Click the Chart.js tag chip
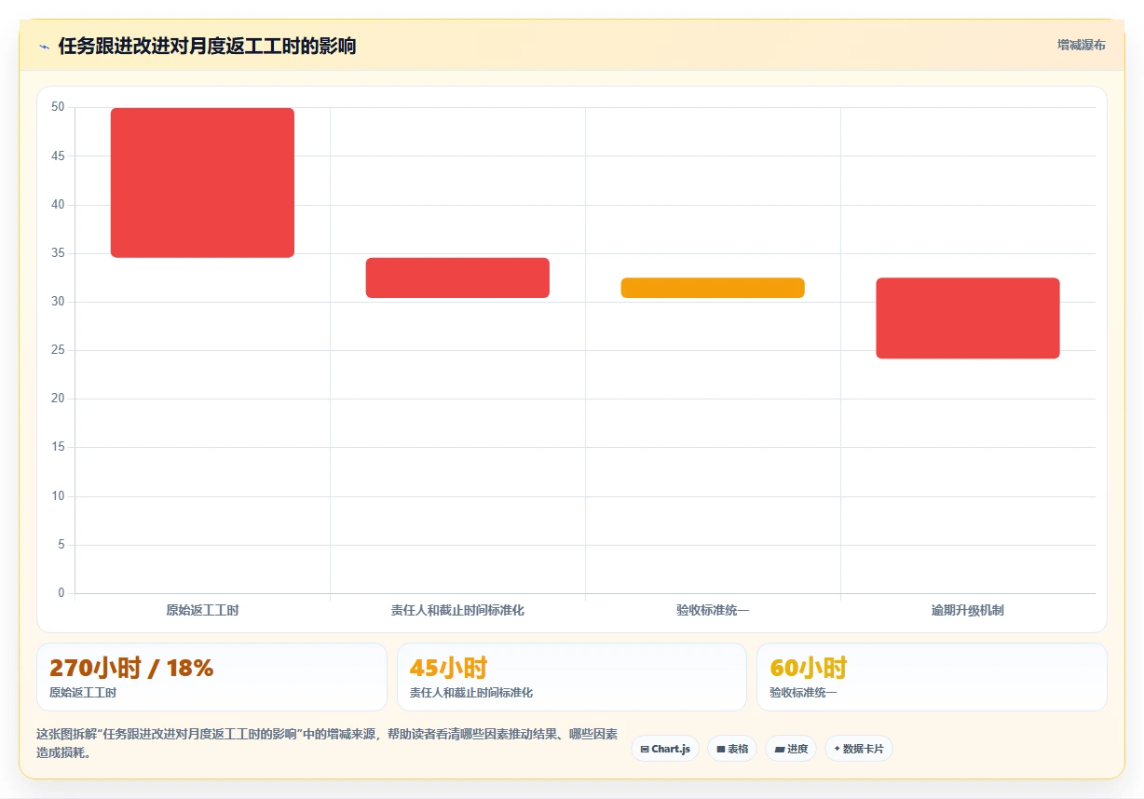1144x799 pixels. (x=665, y=749)
